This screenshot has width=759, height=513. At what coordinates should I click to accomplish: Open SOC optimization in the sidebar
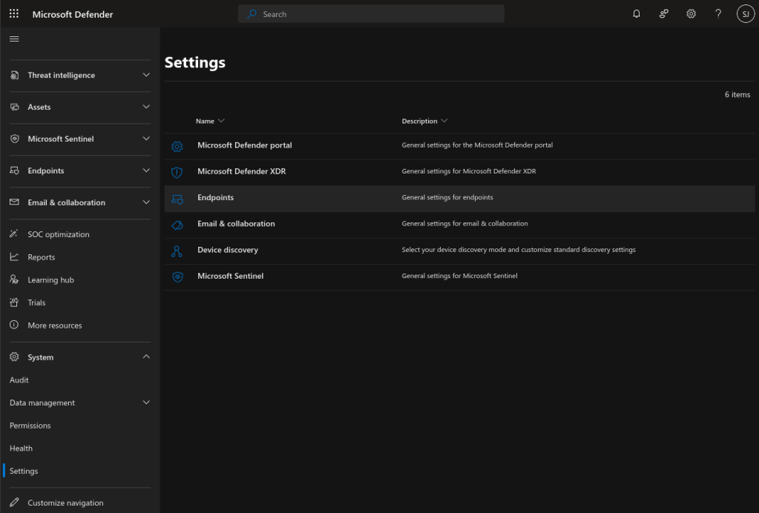click(58, 235)
